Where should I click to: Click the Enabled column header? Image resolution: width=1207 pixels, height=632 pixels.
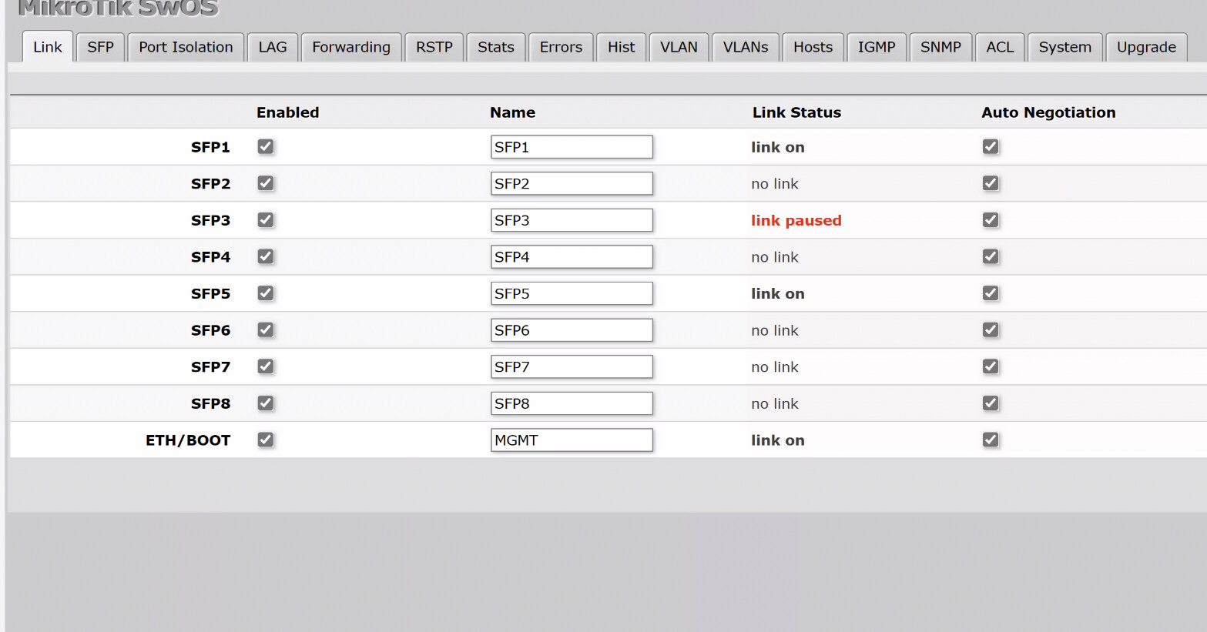(x=288, y=112)
